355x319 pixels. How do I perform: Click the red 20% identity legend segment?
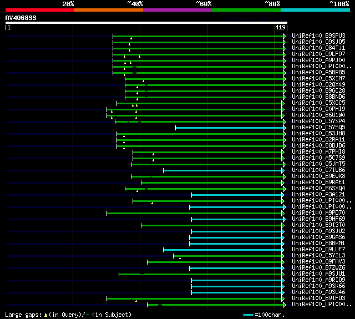(x=40, y=10)
